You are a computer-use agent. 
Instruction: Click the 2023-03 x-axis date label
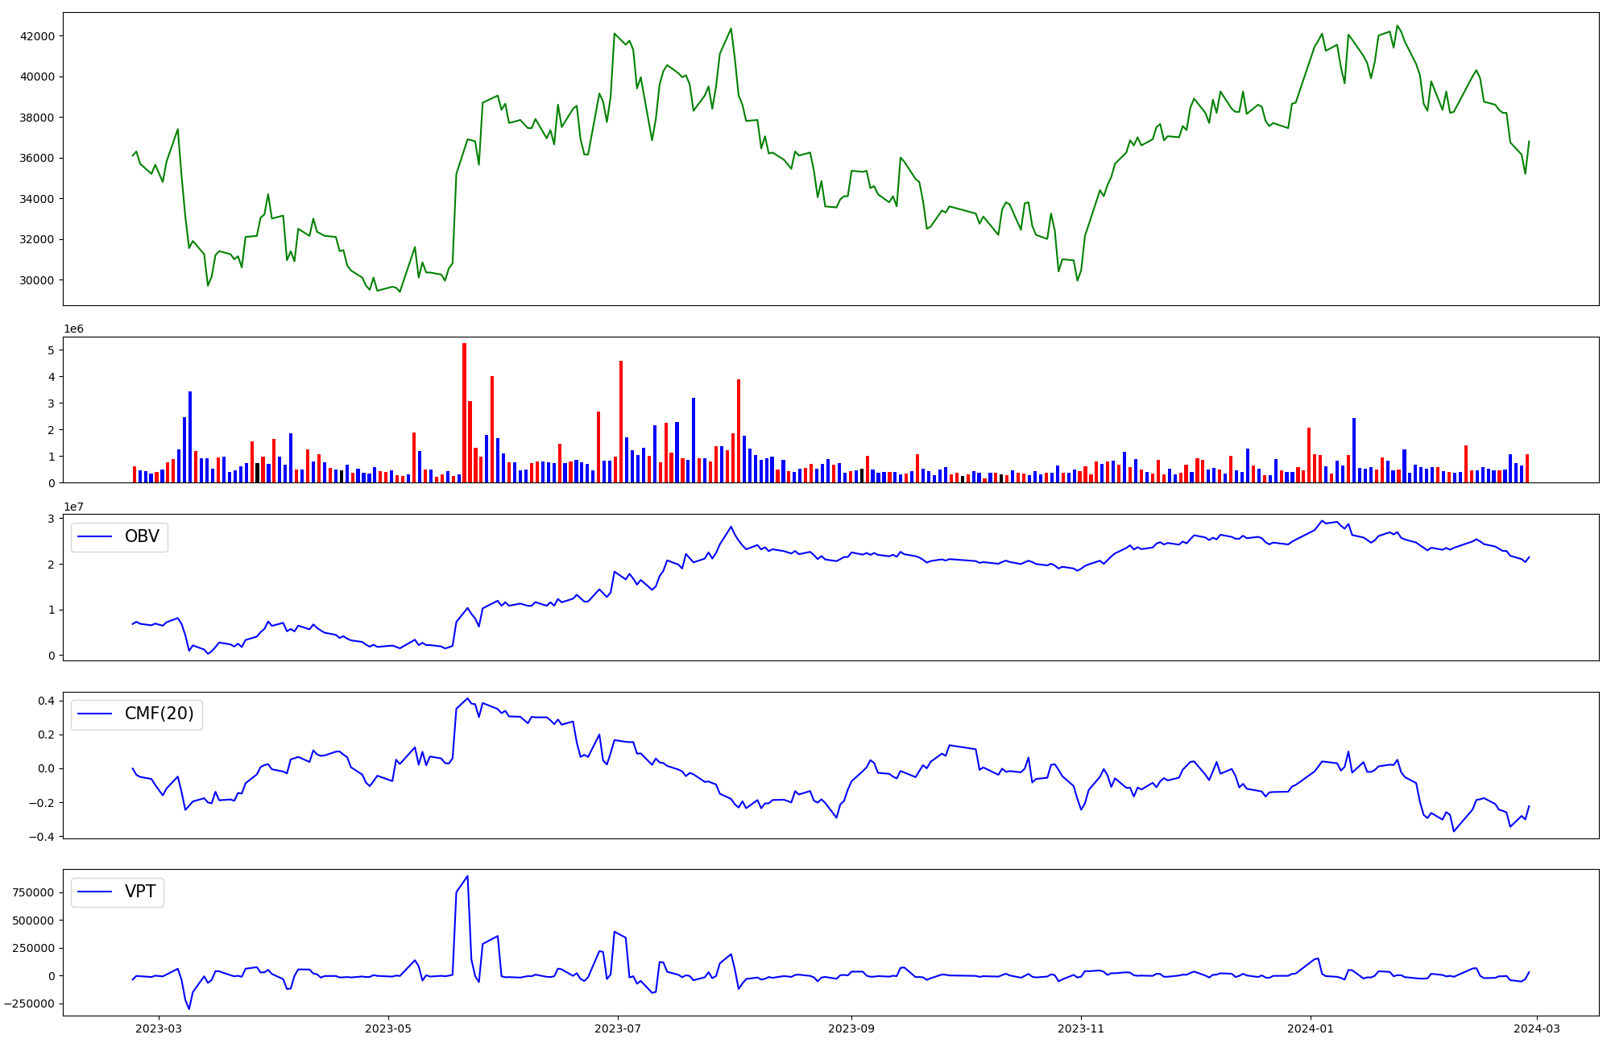159,1028
